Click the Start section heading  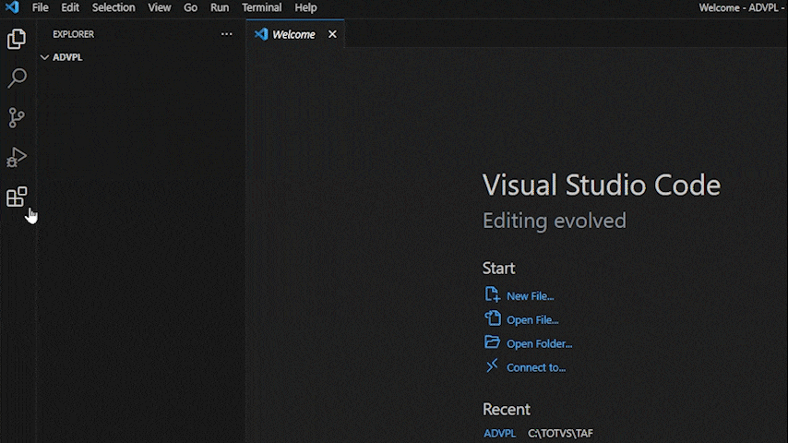tap(498, 268)
